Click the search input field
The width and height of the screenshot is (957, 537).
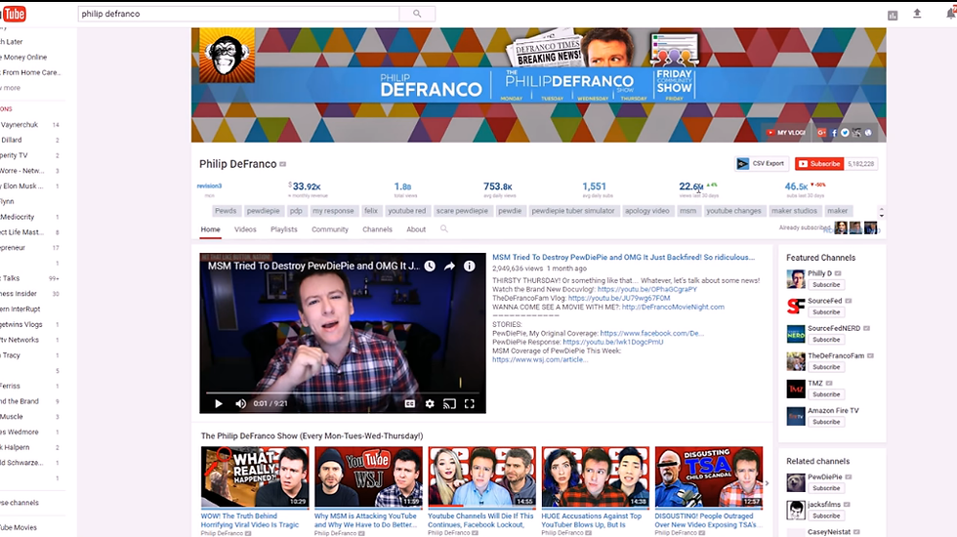238,14
